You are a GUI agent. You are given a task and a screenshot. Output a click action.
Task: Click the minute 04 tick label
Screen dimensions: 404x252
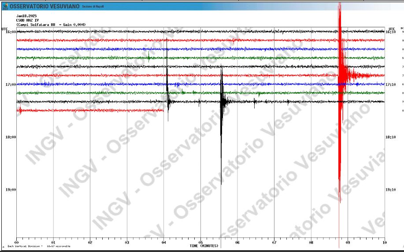(x=163, y=242)
